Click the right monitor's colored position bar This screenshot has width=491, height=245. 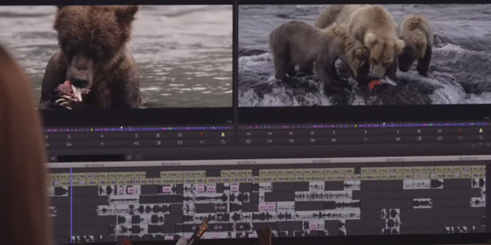tap(364, 125)
